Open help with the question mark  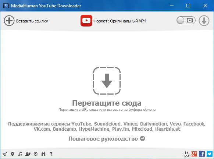tap(51, 154)
